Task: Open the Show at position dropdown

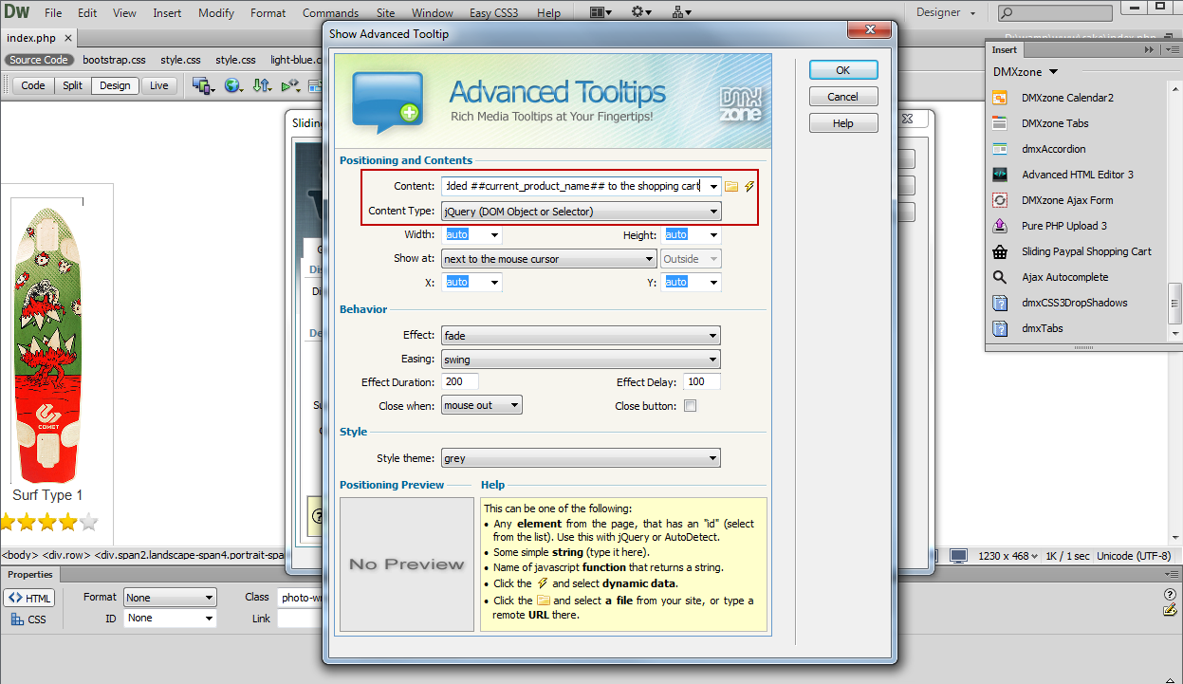Action: (x=549, y=259)
